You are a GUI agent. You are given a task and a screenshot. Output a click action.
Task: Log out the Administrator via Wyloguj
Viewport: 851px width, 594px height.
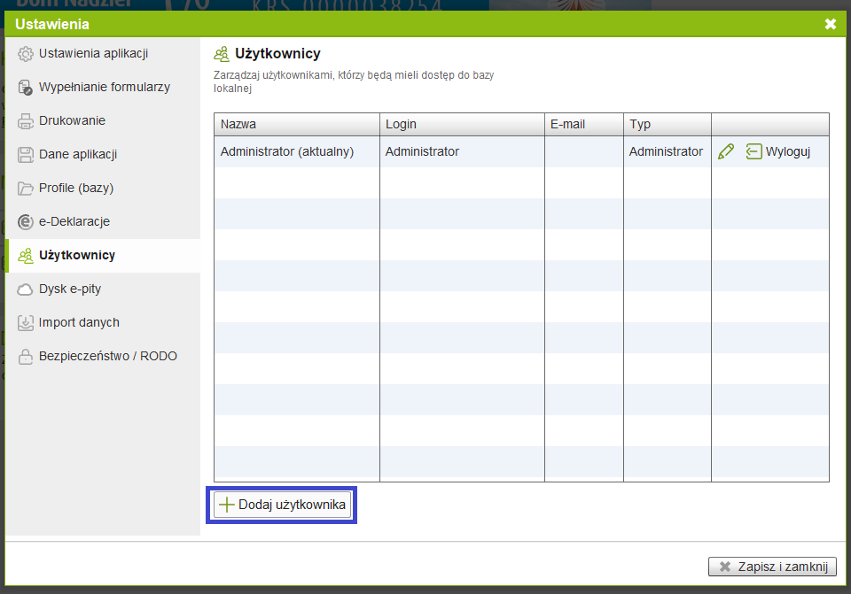point(778,151)
